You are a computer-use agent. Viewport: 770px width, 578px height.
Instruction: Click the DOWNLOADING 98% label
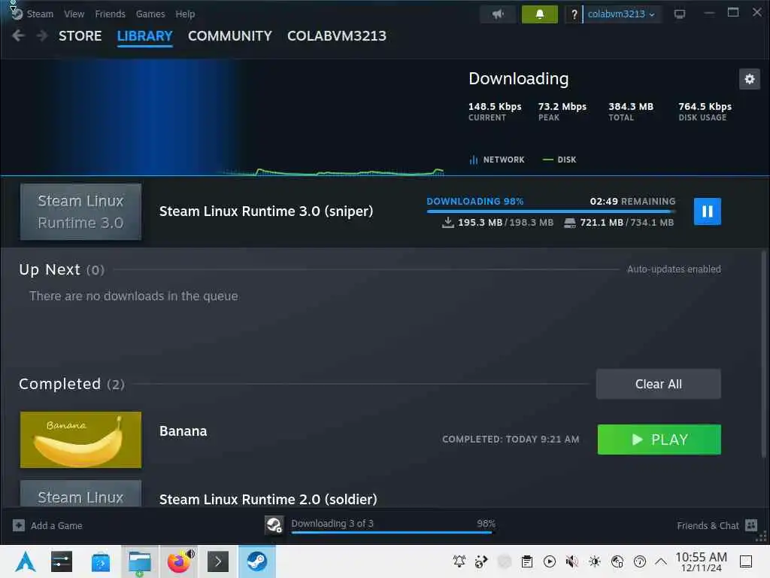point(475,201)
